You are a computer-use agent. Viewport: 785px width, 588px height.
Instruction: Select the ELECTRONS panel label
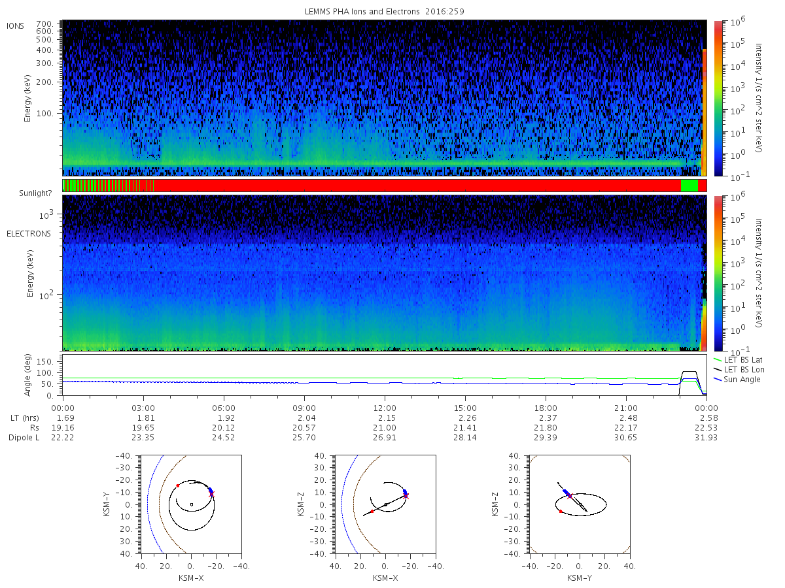point(29,233)
